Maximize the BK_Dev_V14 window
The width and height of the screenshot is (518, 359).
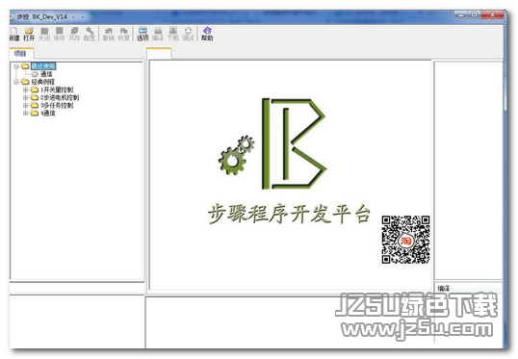[x=475, y=14]
